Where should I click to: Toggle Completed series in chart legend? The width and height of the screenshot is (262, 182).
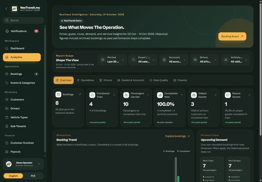click(183, 151)
